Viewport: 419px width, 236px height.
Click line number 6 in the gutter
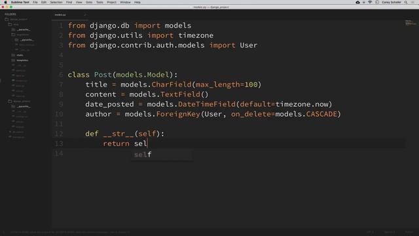pos(61,75)
